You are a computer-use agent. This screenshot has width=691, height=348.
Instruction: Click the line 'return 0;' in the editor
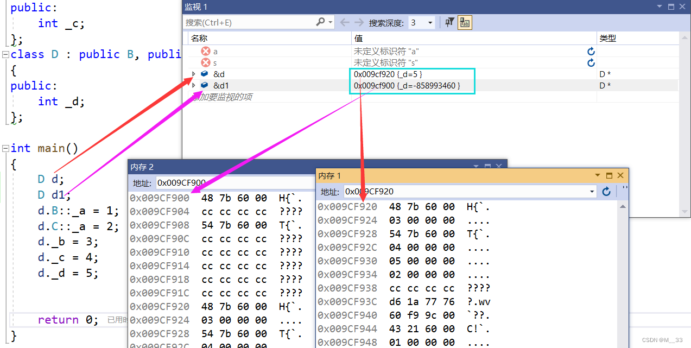tap(68, 320)
